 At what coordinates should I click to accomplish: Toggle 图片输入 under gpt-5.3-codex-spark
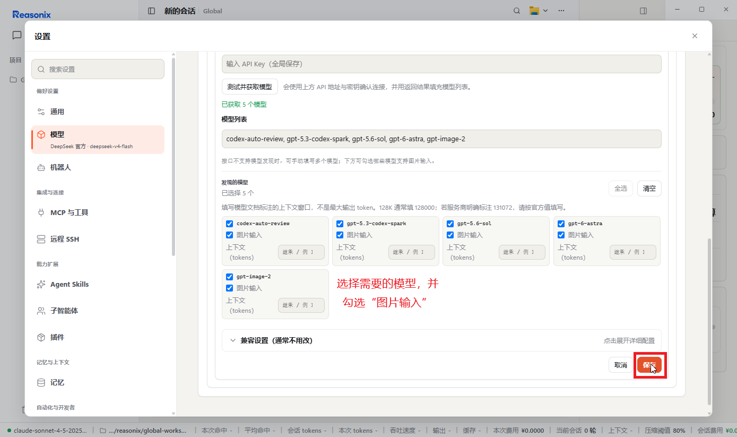pyautogui.click(x=340, y=235)
